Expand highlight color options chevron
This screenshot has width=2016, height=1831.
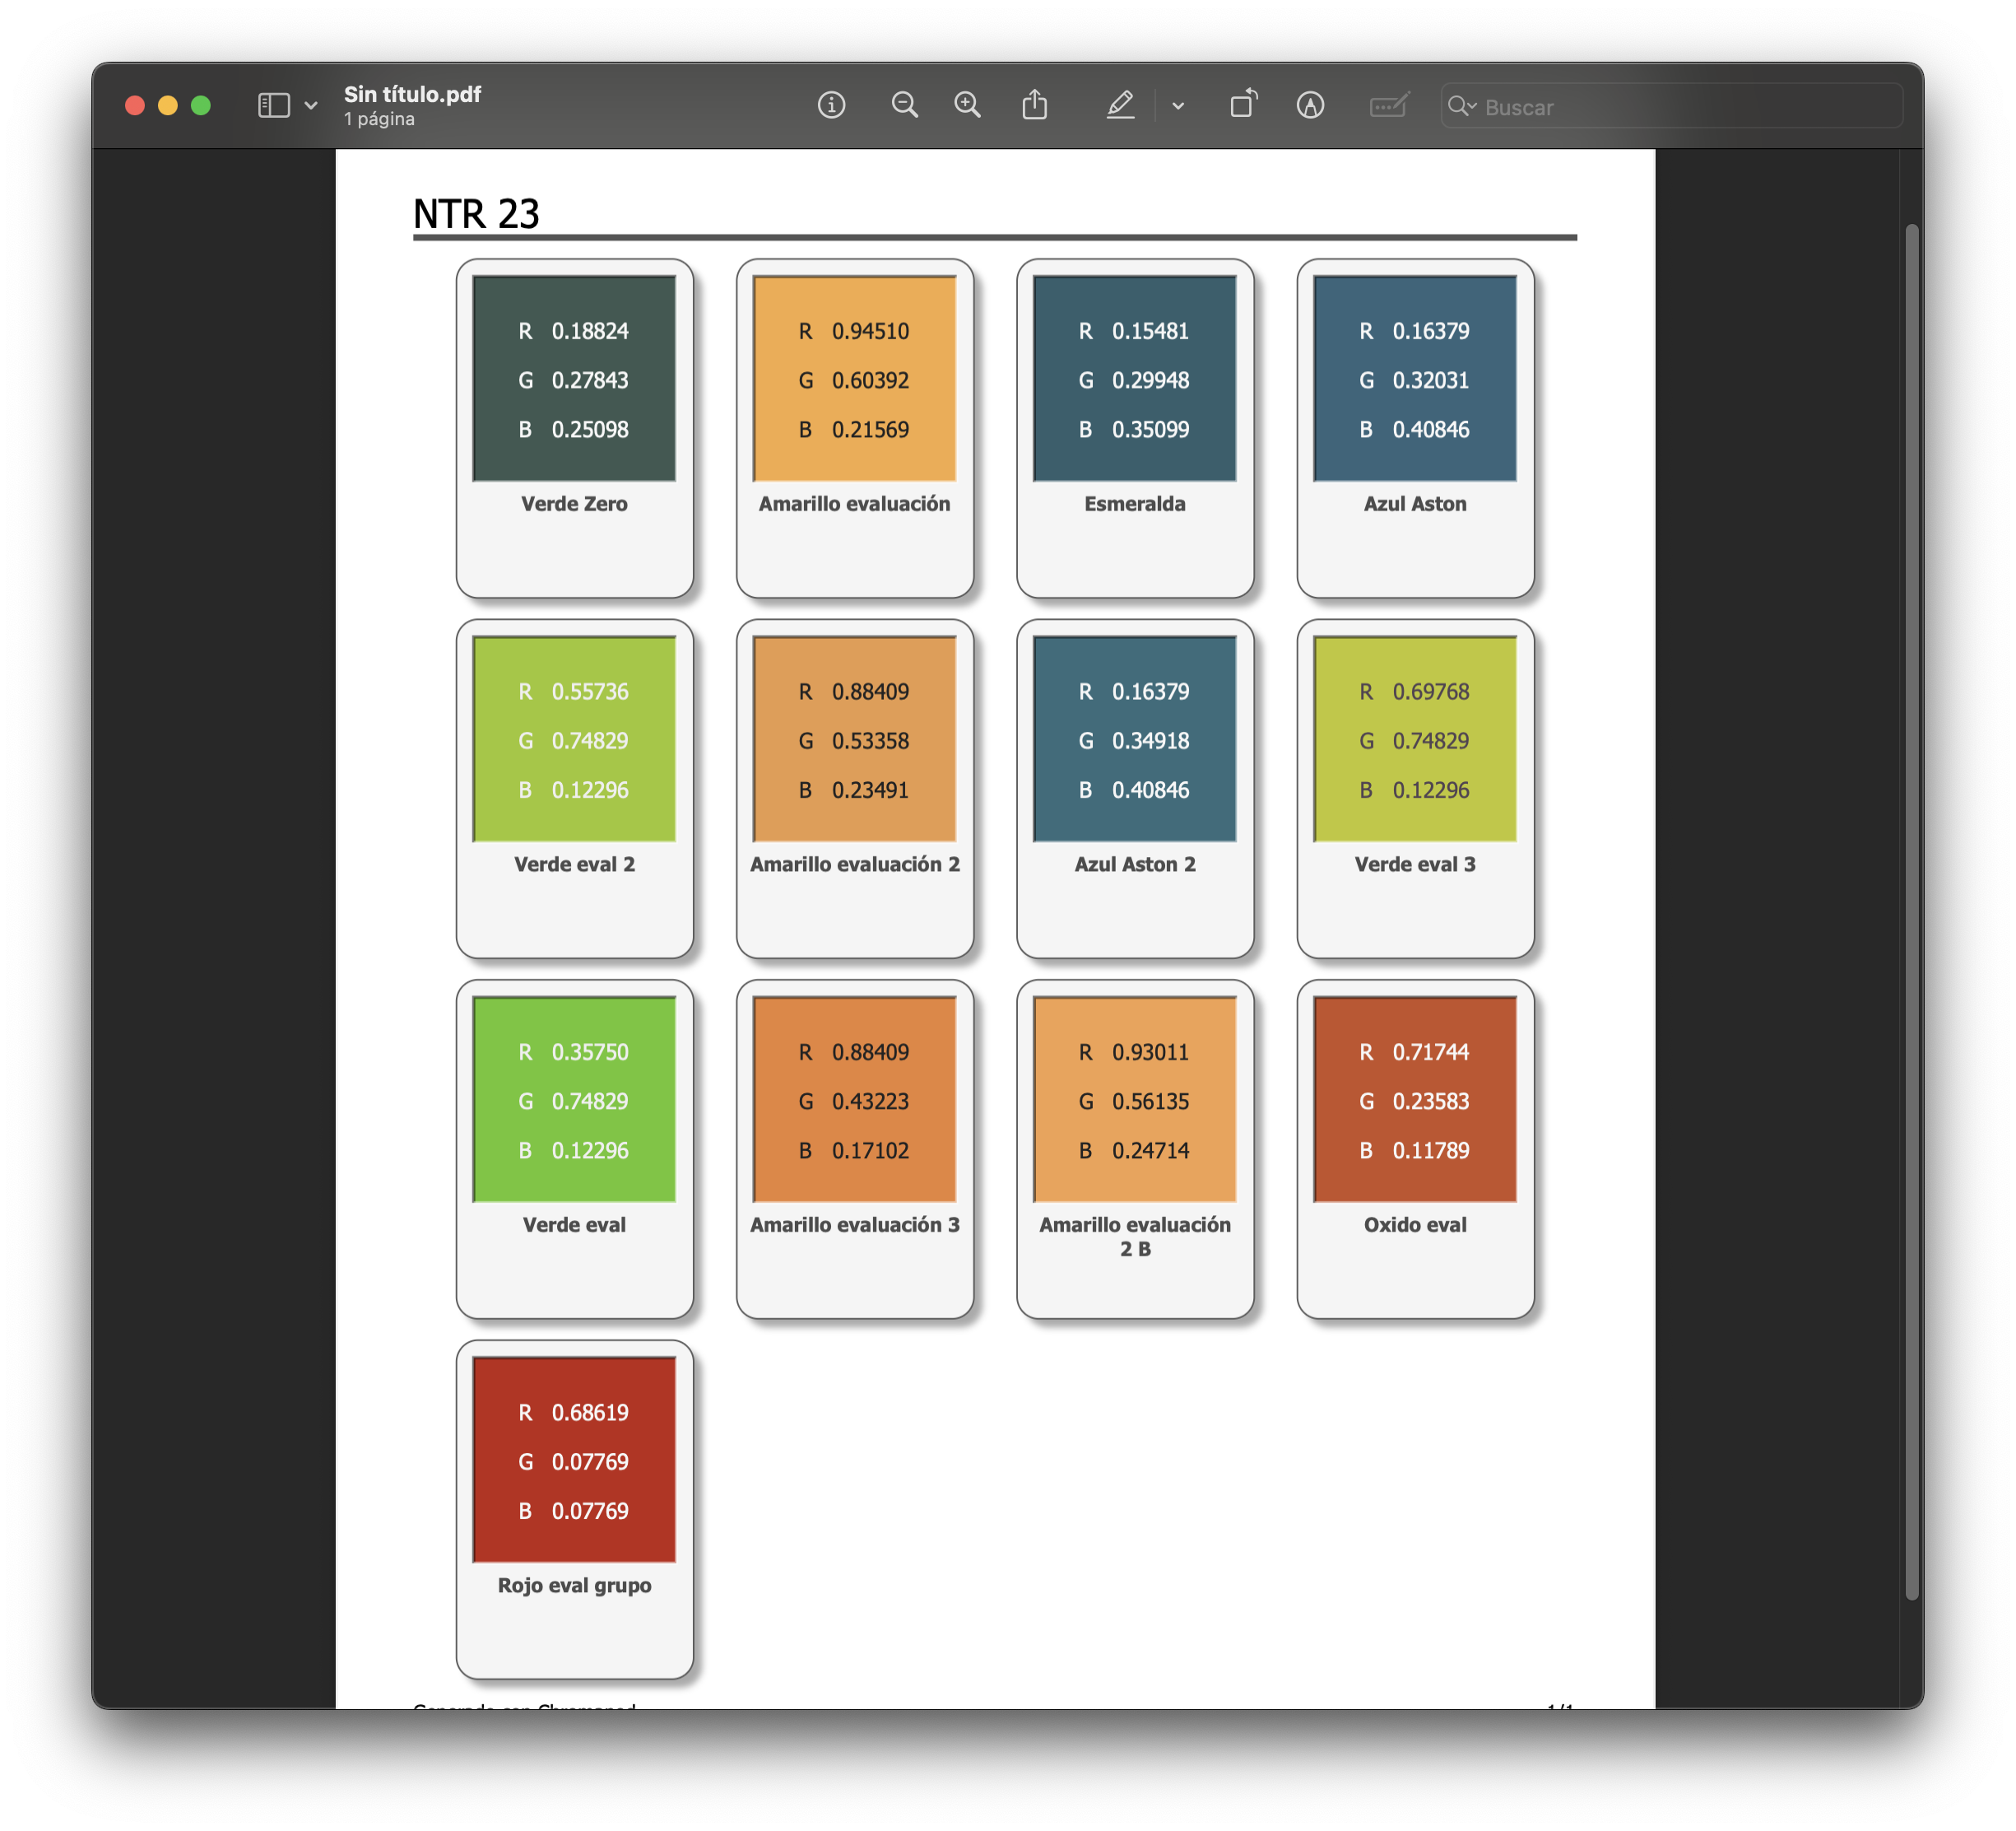click(1178, 105)
